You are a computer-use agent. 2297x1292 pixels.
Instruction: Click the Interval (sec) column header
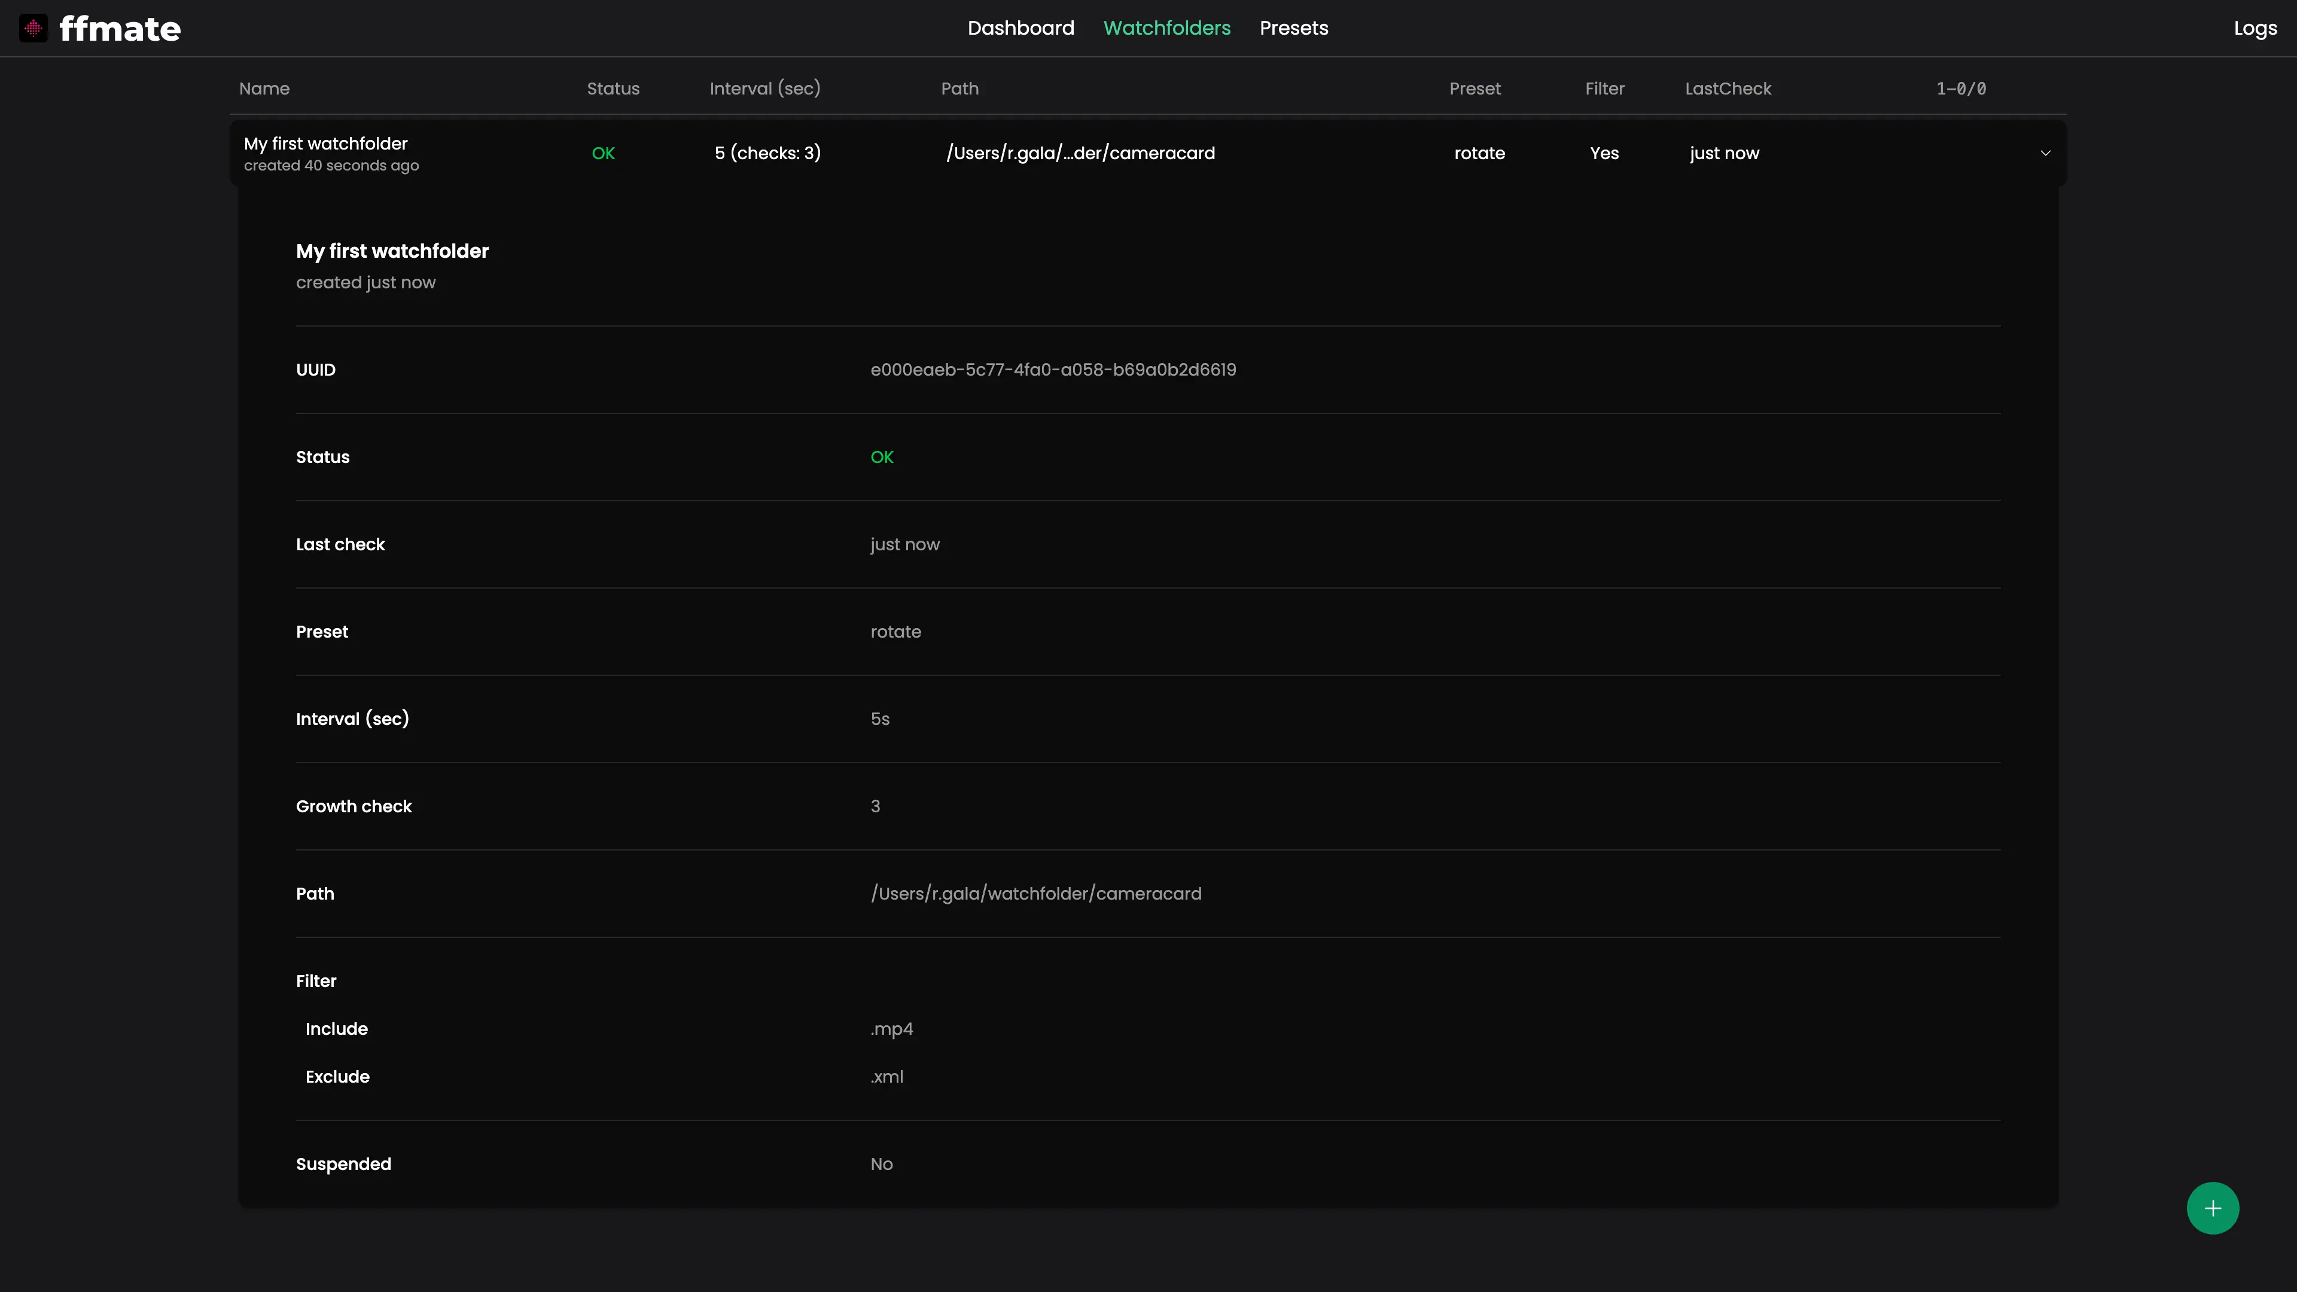(x=765, y=89)
